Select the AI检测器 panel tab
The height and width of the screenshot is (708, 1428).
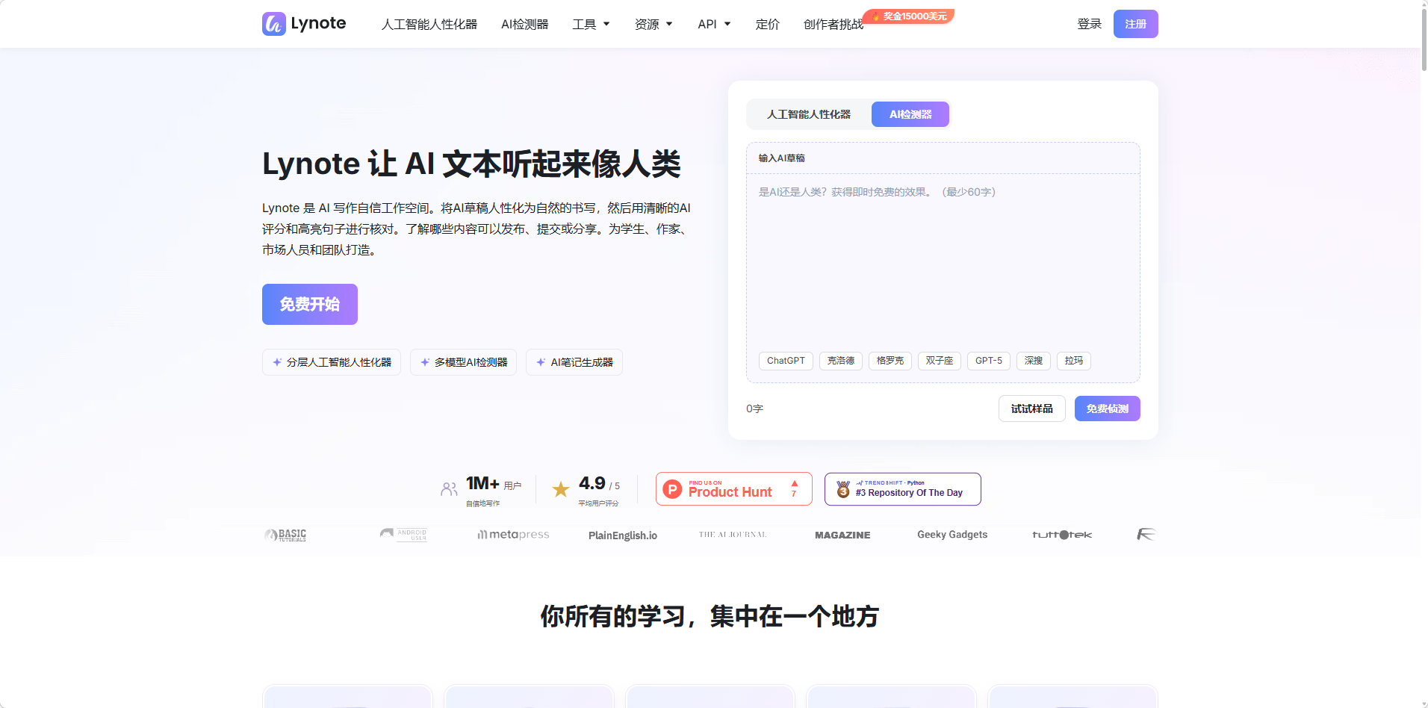[910, 114]
